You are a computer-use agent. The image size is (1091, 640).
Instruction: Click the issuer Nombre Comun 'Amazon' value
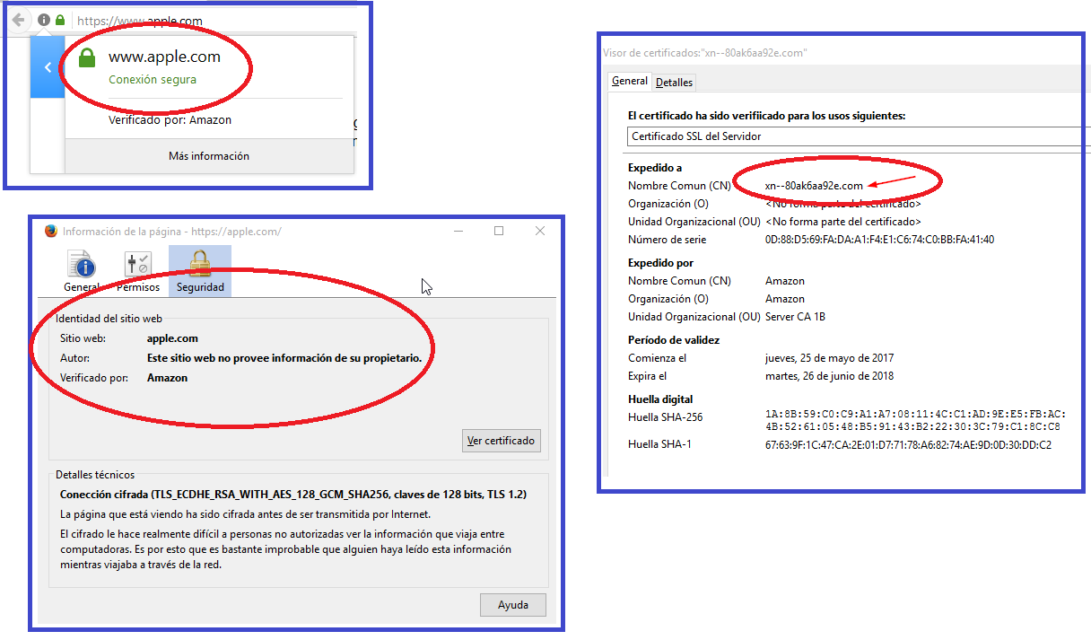785,281
